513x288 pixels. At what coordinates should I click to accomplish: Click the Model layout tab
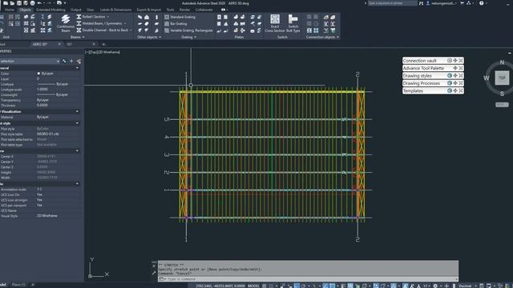point(3,285)
